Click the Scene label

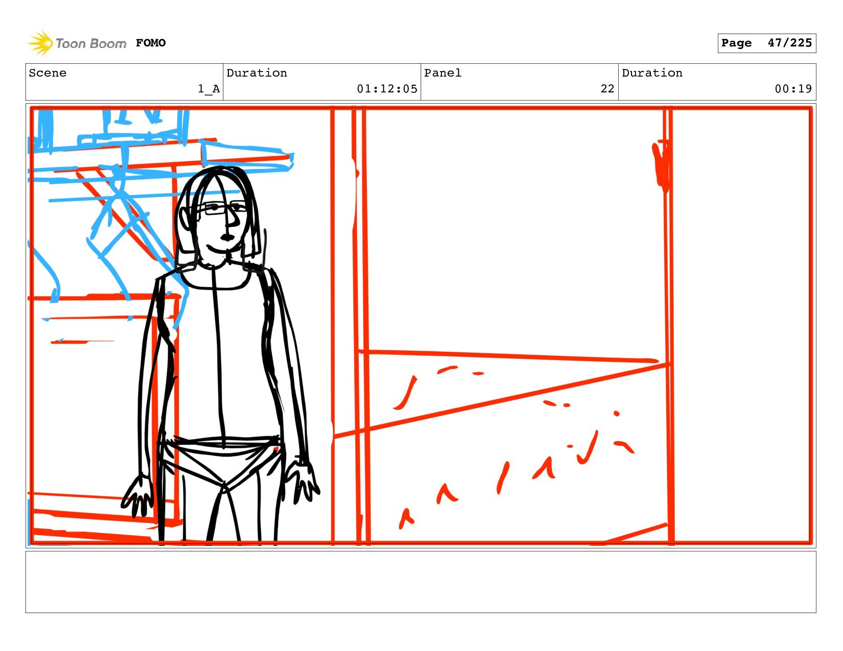(x=48, y=73)
